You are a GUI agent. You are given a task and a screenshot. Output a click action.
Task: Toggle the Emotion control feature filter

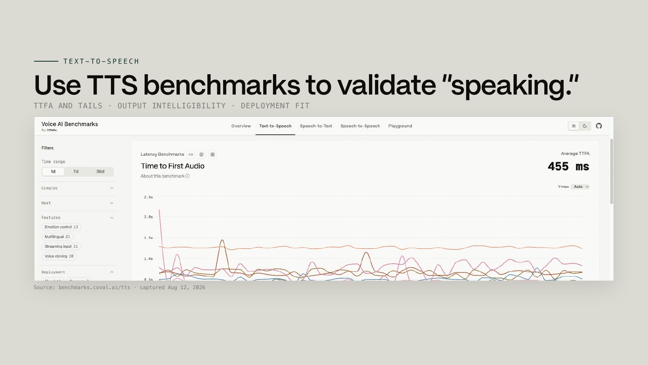61,227
